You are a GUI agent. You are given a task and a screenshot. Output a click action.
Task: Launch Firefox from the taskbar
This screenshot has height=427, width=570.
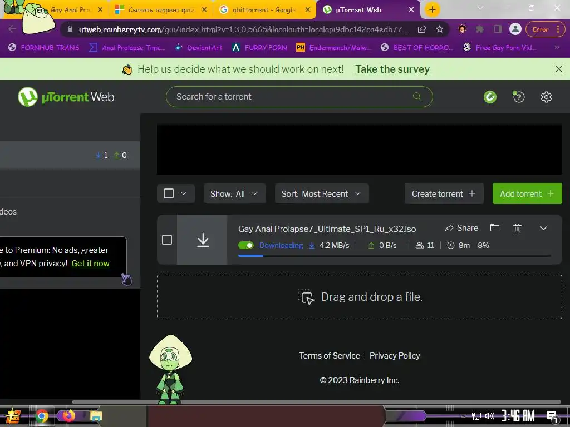click(68, 416)
